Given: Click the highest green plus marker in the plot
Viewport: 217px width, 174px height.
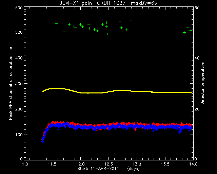Looking at the screenshot, I should point(79,17).
